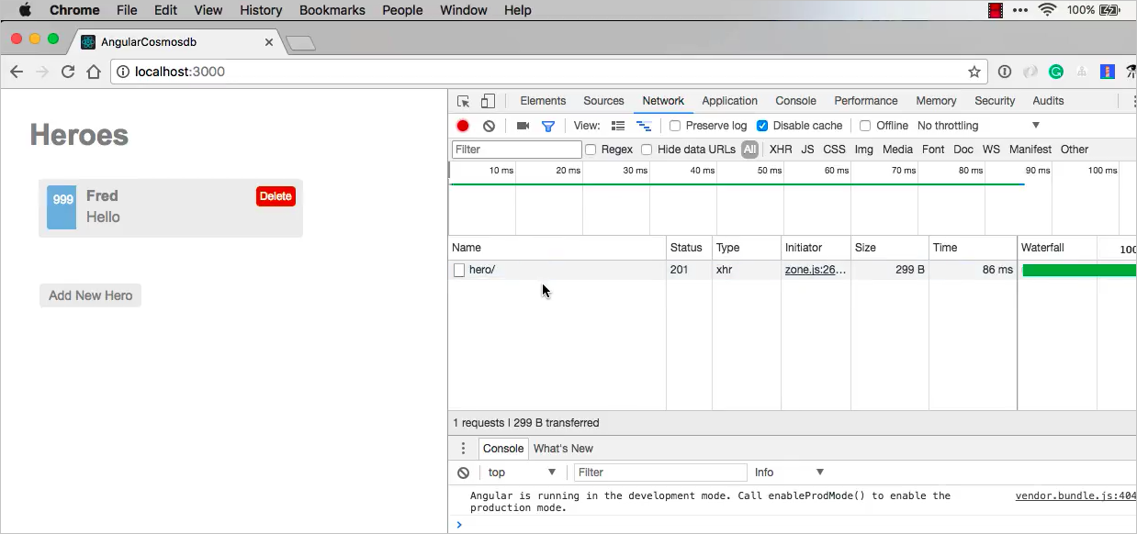The height and width of the screenshot is (534, 1137).
Task: Open the vendor.bundle.js:404 source link
Action: (1075, 495)
